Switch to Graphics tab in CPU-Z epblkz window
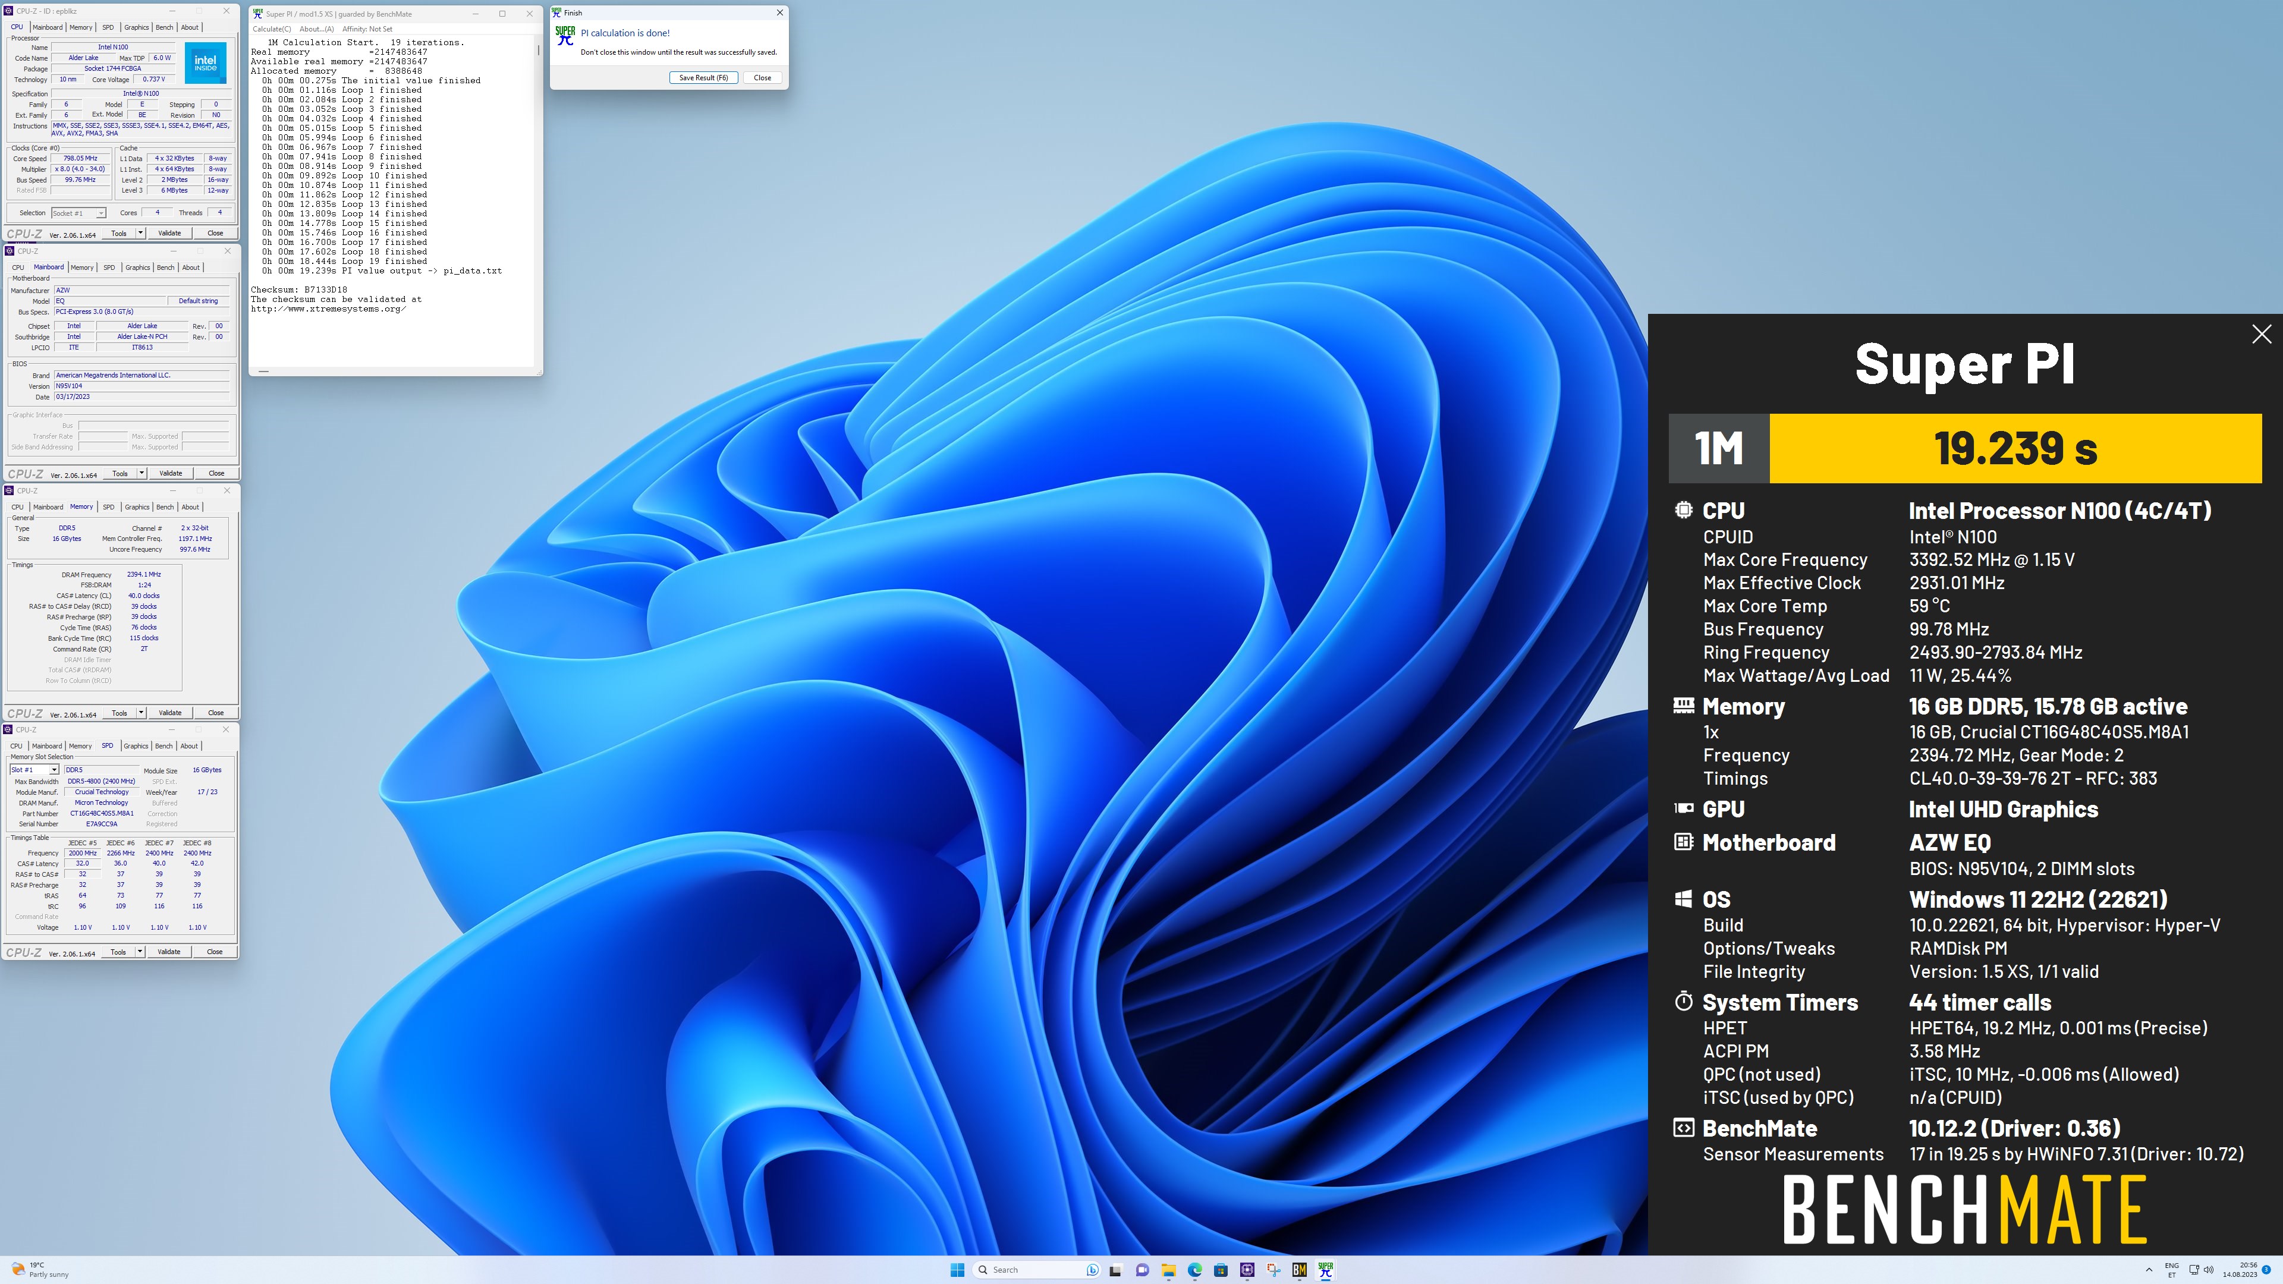This screenshot has width=2283, height=1284. (x=137, y=27)
